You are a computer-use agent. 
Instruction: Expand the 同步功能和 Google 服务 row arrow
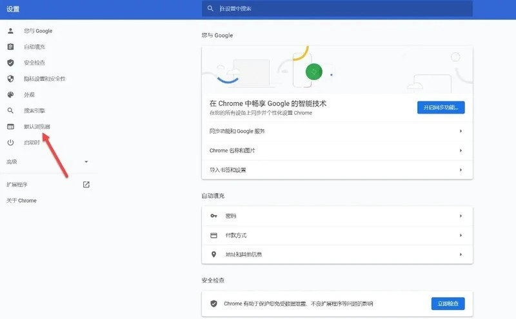461,131
